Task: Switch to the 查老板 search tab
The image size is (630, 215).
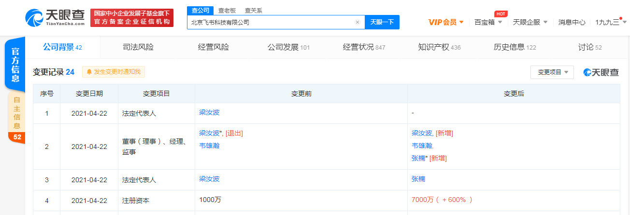Action: click(x=227, y=10)
